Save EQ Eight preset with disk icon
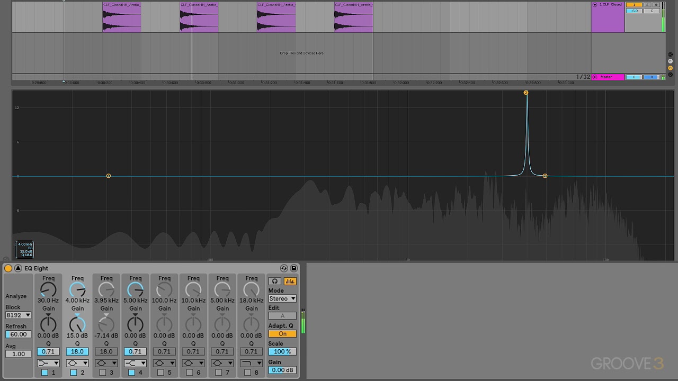Image resolution: width=678 pixels, height=381 pixels. pyautogui.click(x=294, y=268)
